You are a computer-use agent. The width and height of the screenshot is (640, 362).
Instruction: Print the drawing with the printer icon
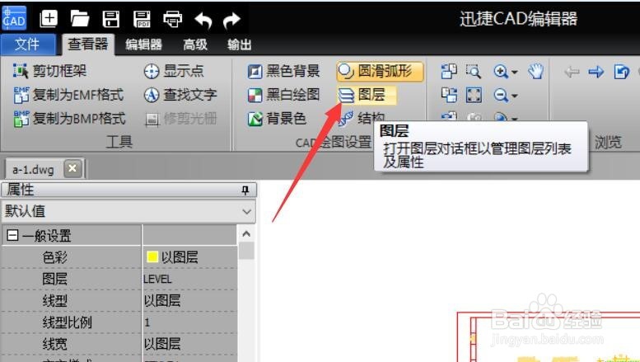173,19
